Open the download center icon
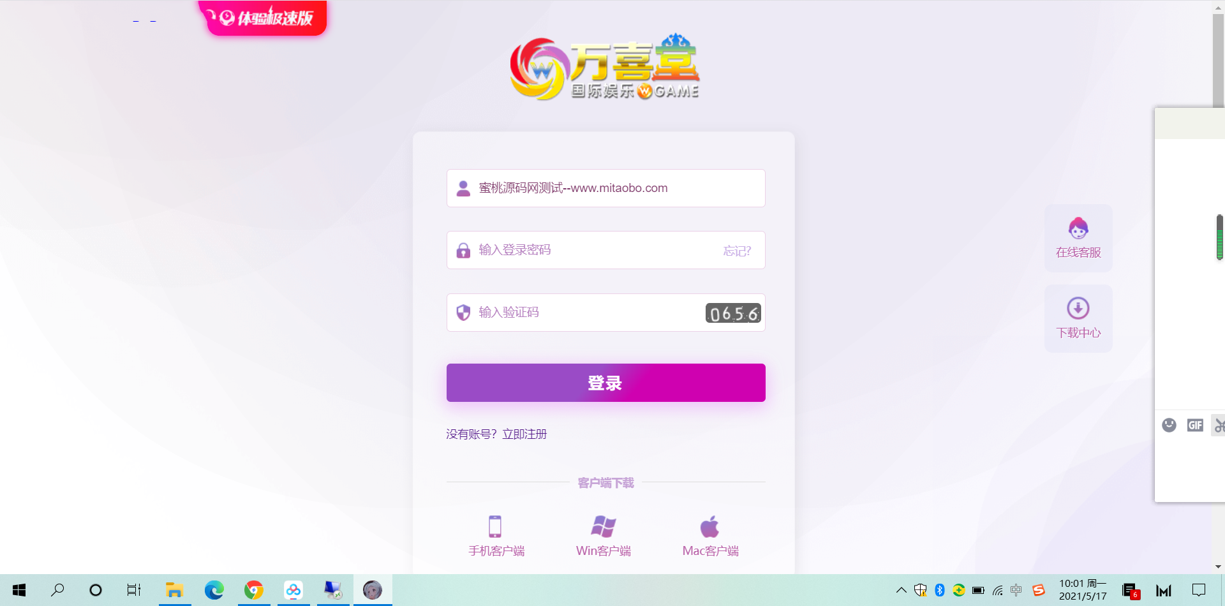 [1078, 309]
